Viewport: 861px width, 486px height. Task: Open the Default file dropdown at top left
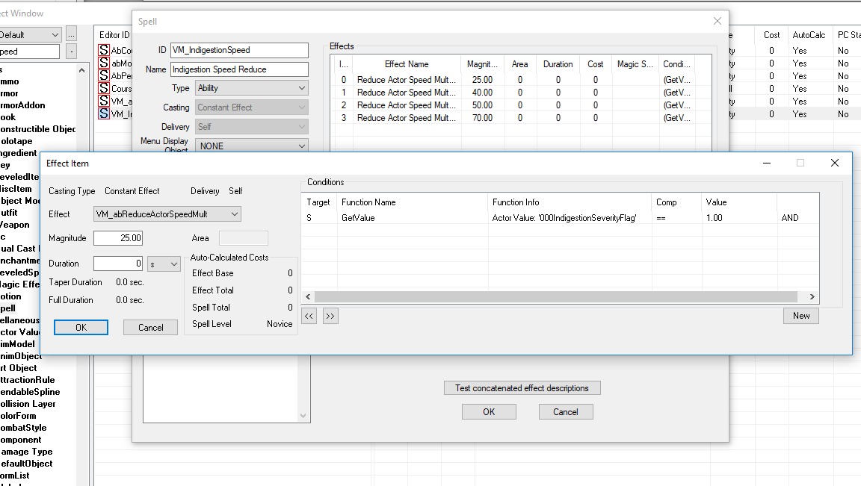click(x=30, y=34)
